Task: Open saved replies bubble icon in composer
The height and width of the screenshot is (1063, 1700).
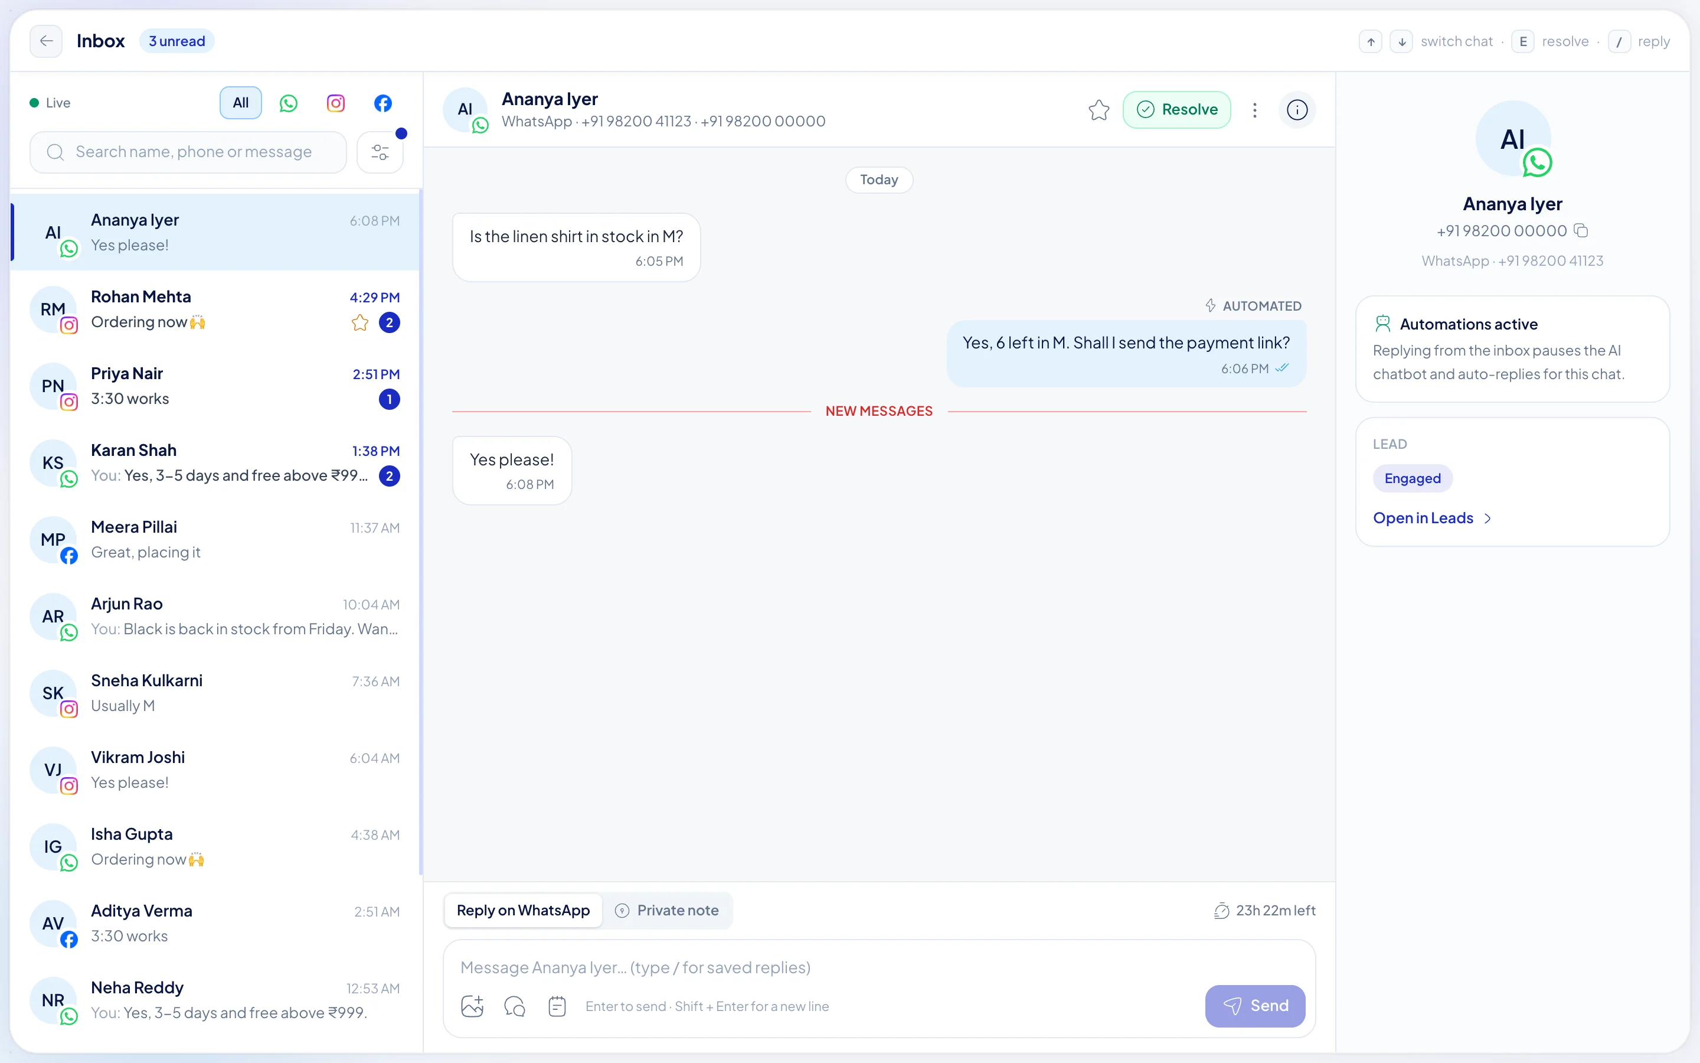Action: 515,1006
